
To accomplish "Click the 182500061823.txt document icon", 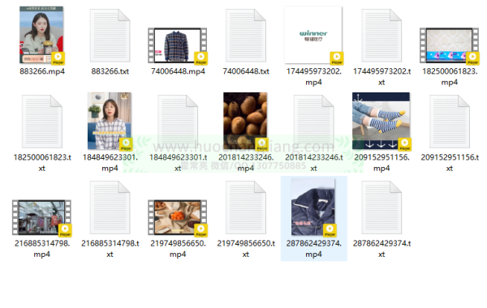I will 42,122.
